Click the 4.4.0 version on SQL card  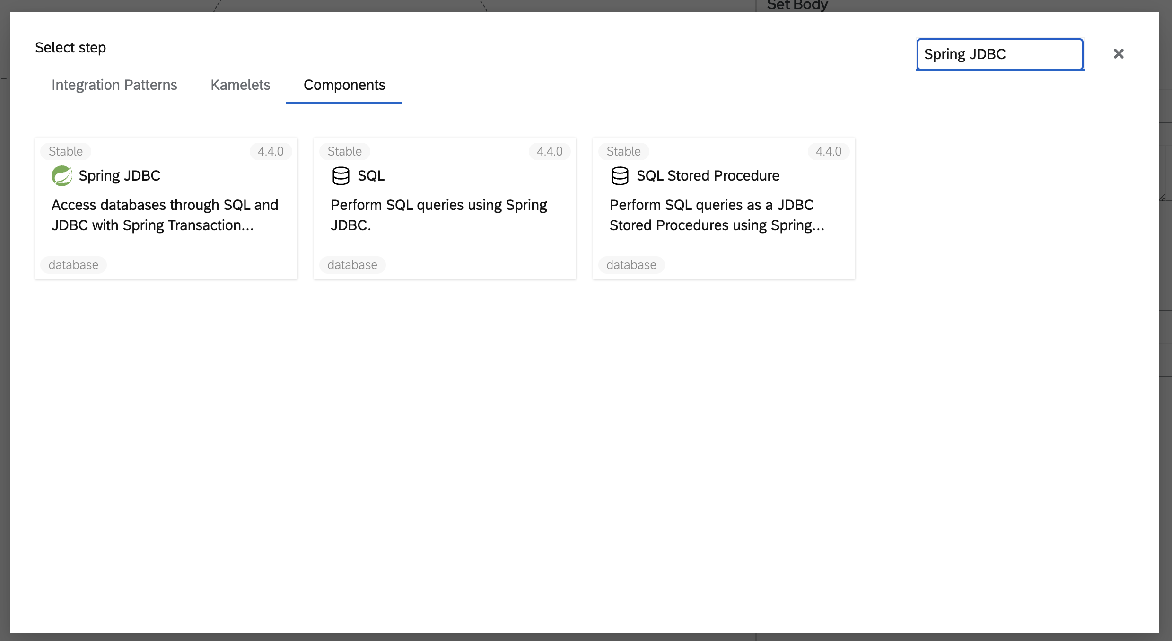point(550,151)
